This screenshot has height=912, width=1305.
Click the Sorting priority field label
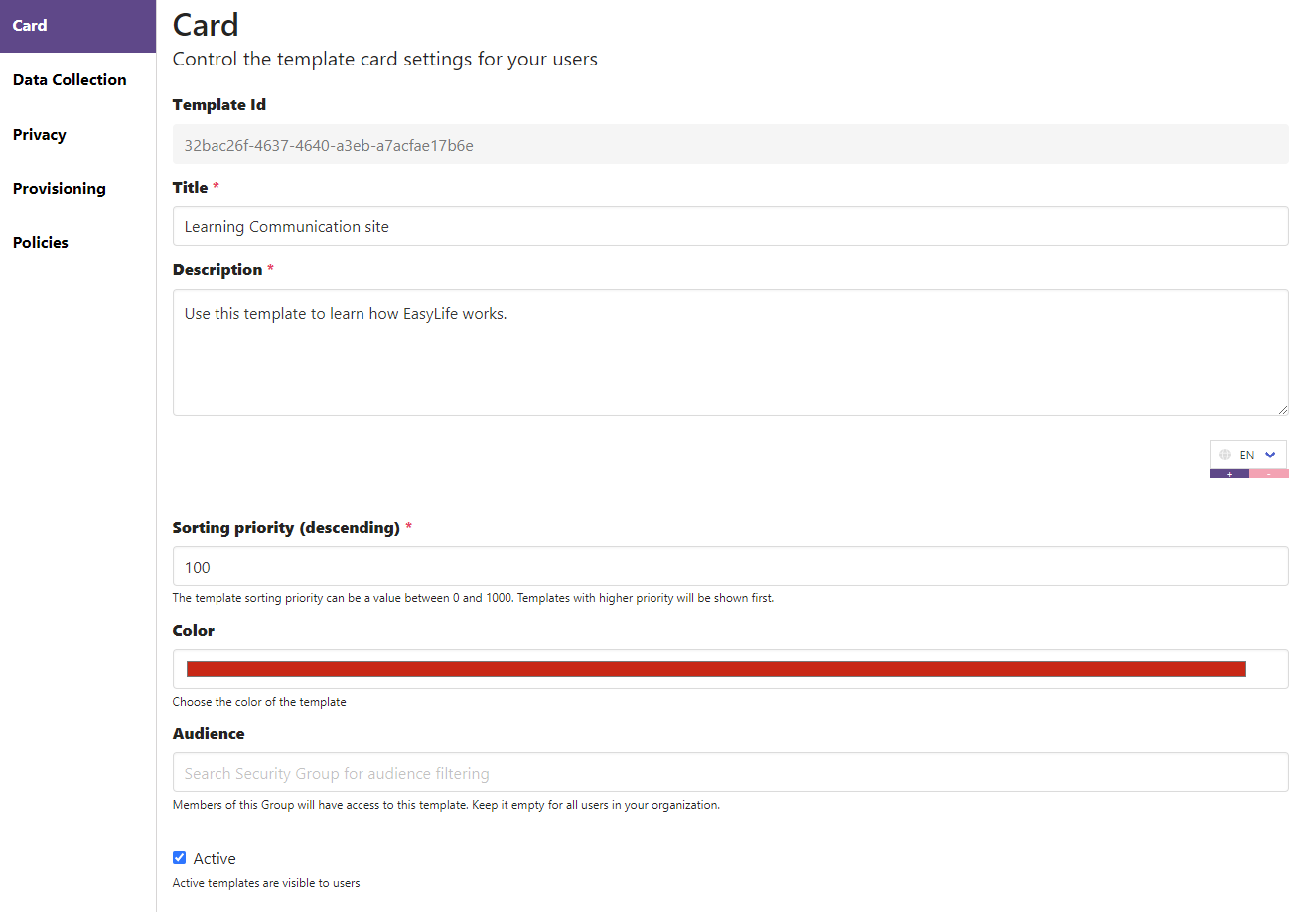click(286, 528)
